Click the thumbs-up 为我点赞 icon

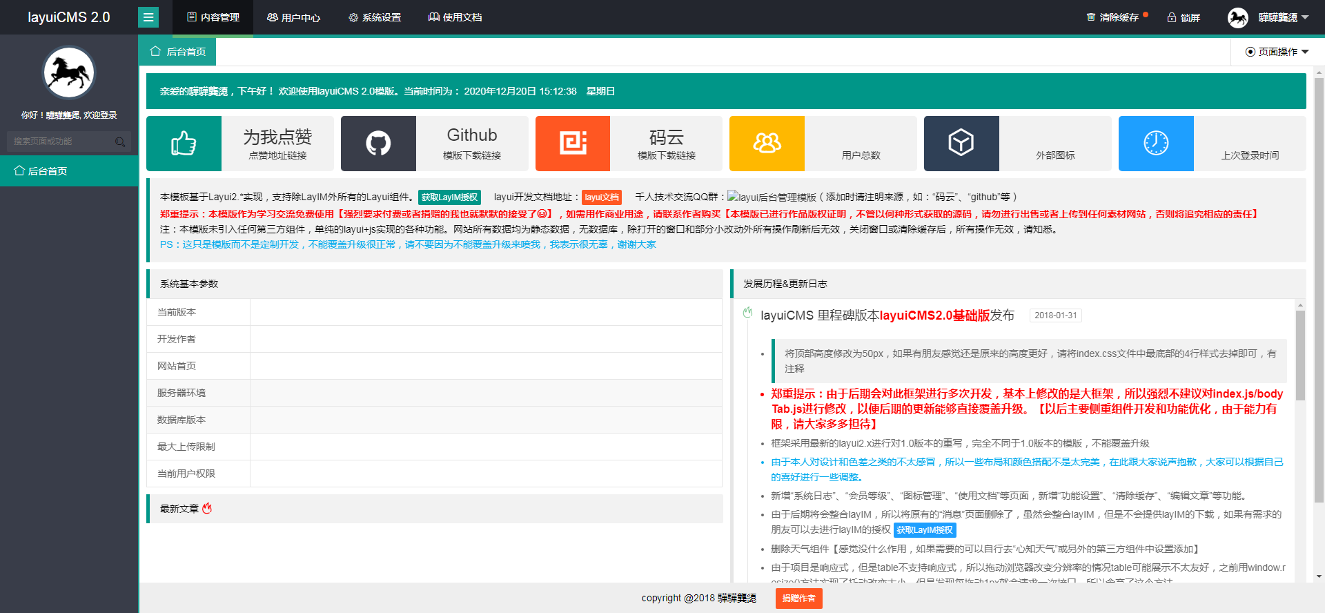184,143
